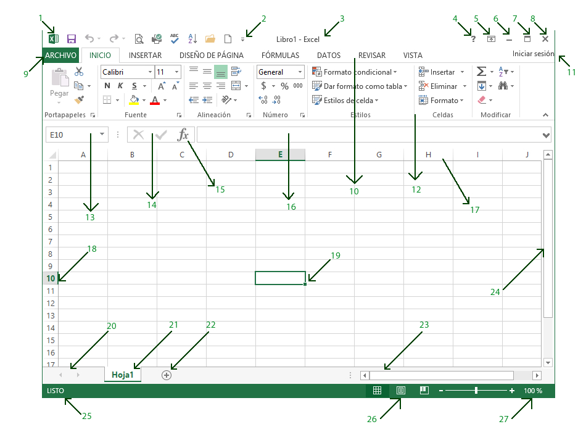Click the Save icon in quick access toolbar
Screen dimensions: 586x432
72,39
